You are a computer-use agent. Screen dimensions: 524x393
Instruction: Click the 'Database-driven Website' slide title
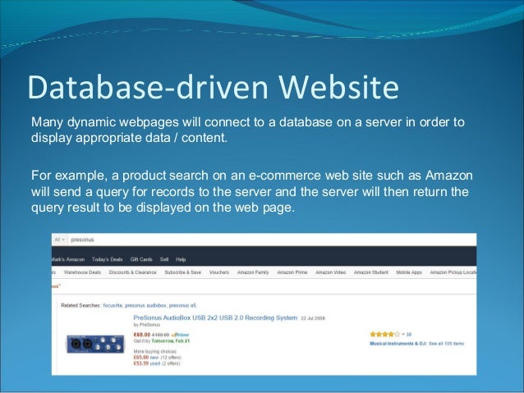coord(214,87)
